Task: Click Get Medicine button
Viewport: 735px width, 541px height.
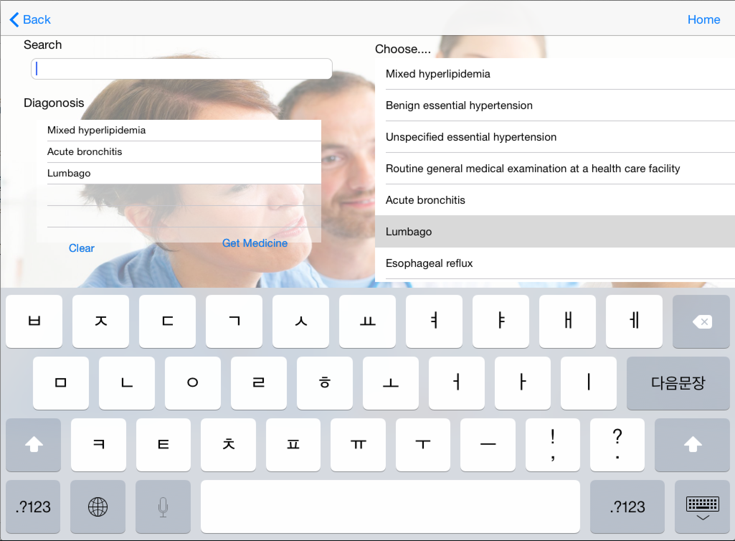Action: (x=255, y=243)
